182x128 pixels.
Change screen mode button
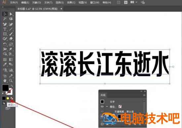pos(8,108)
